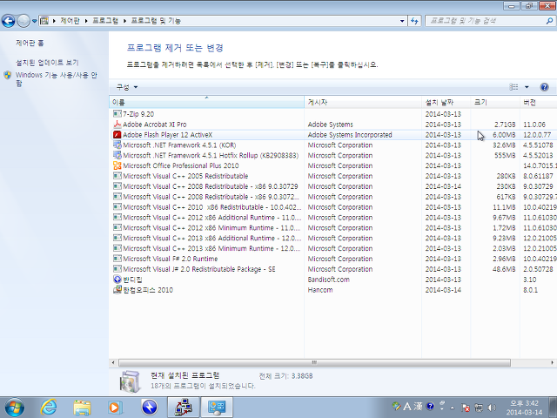Open the 구성 dropdown menu
Screen dimensions: 557x418
[127, 87]
